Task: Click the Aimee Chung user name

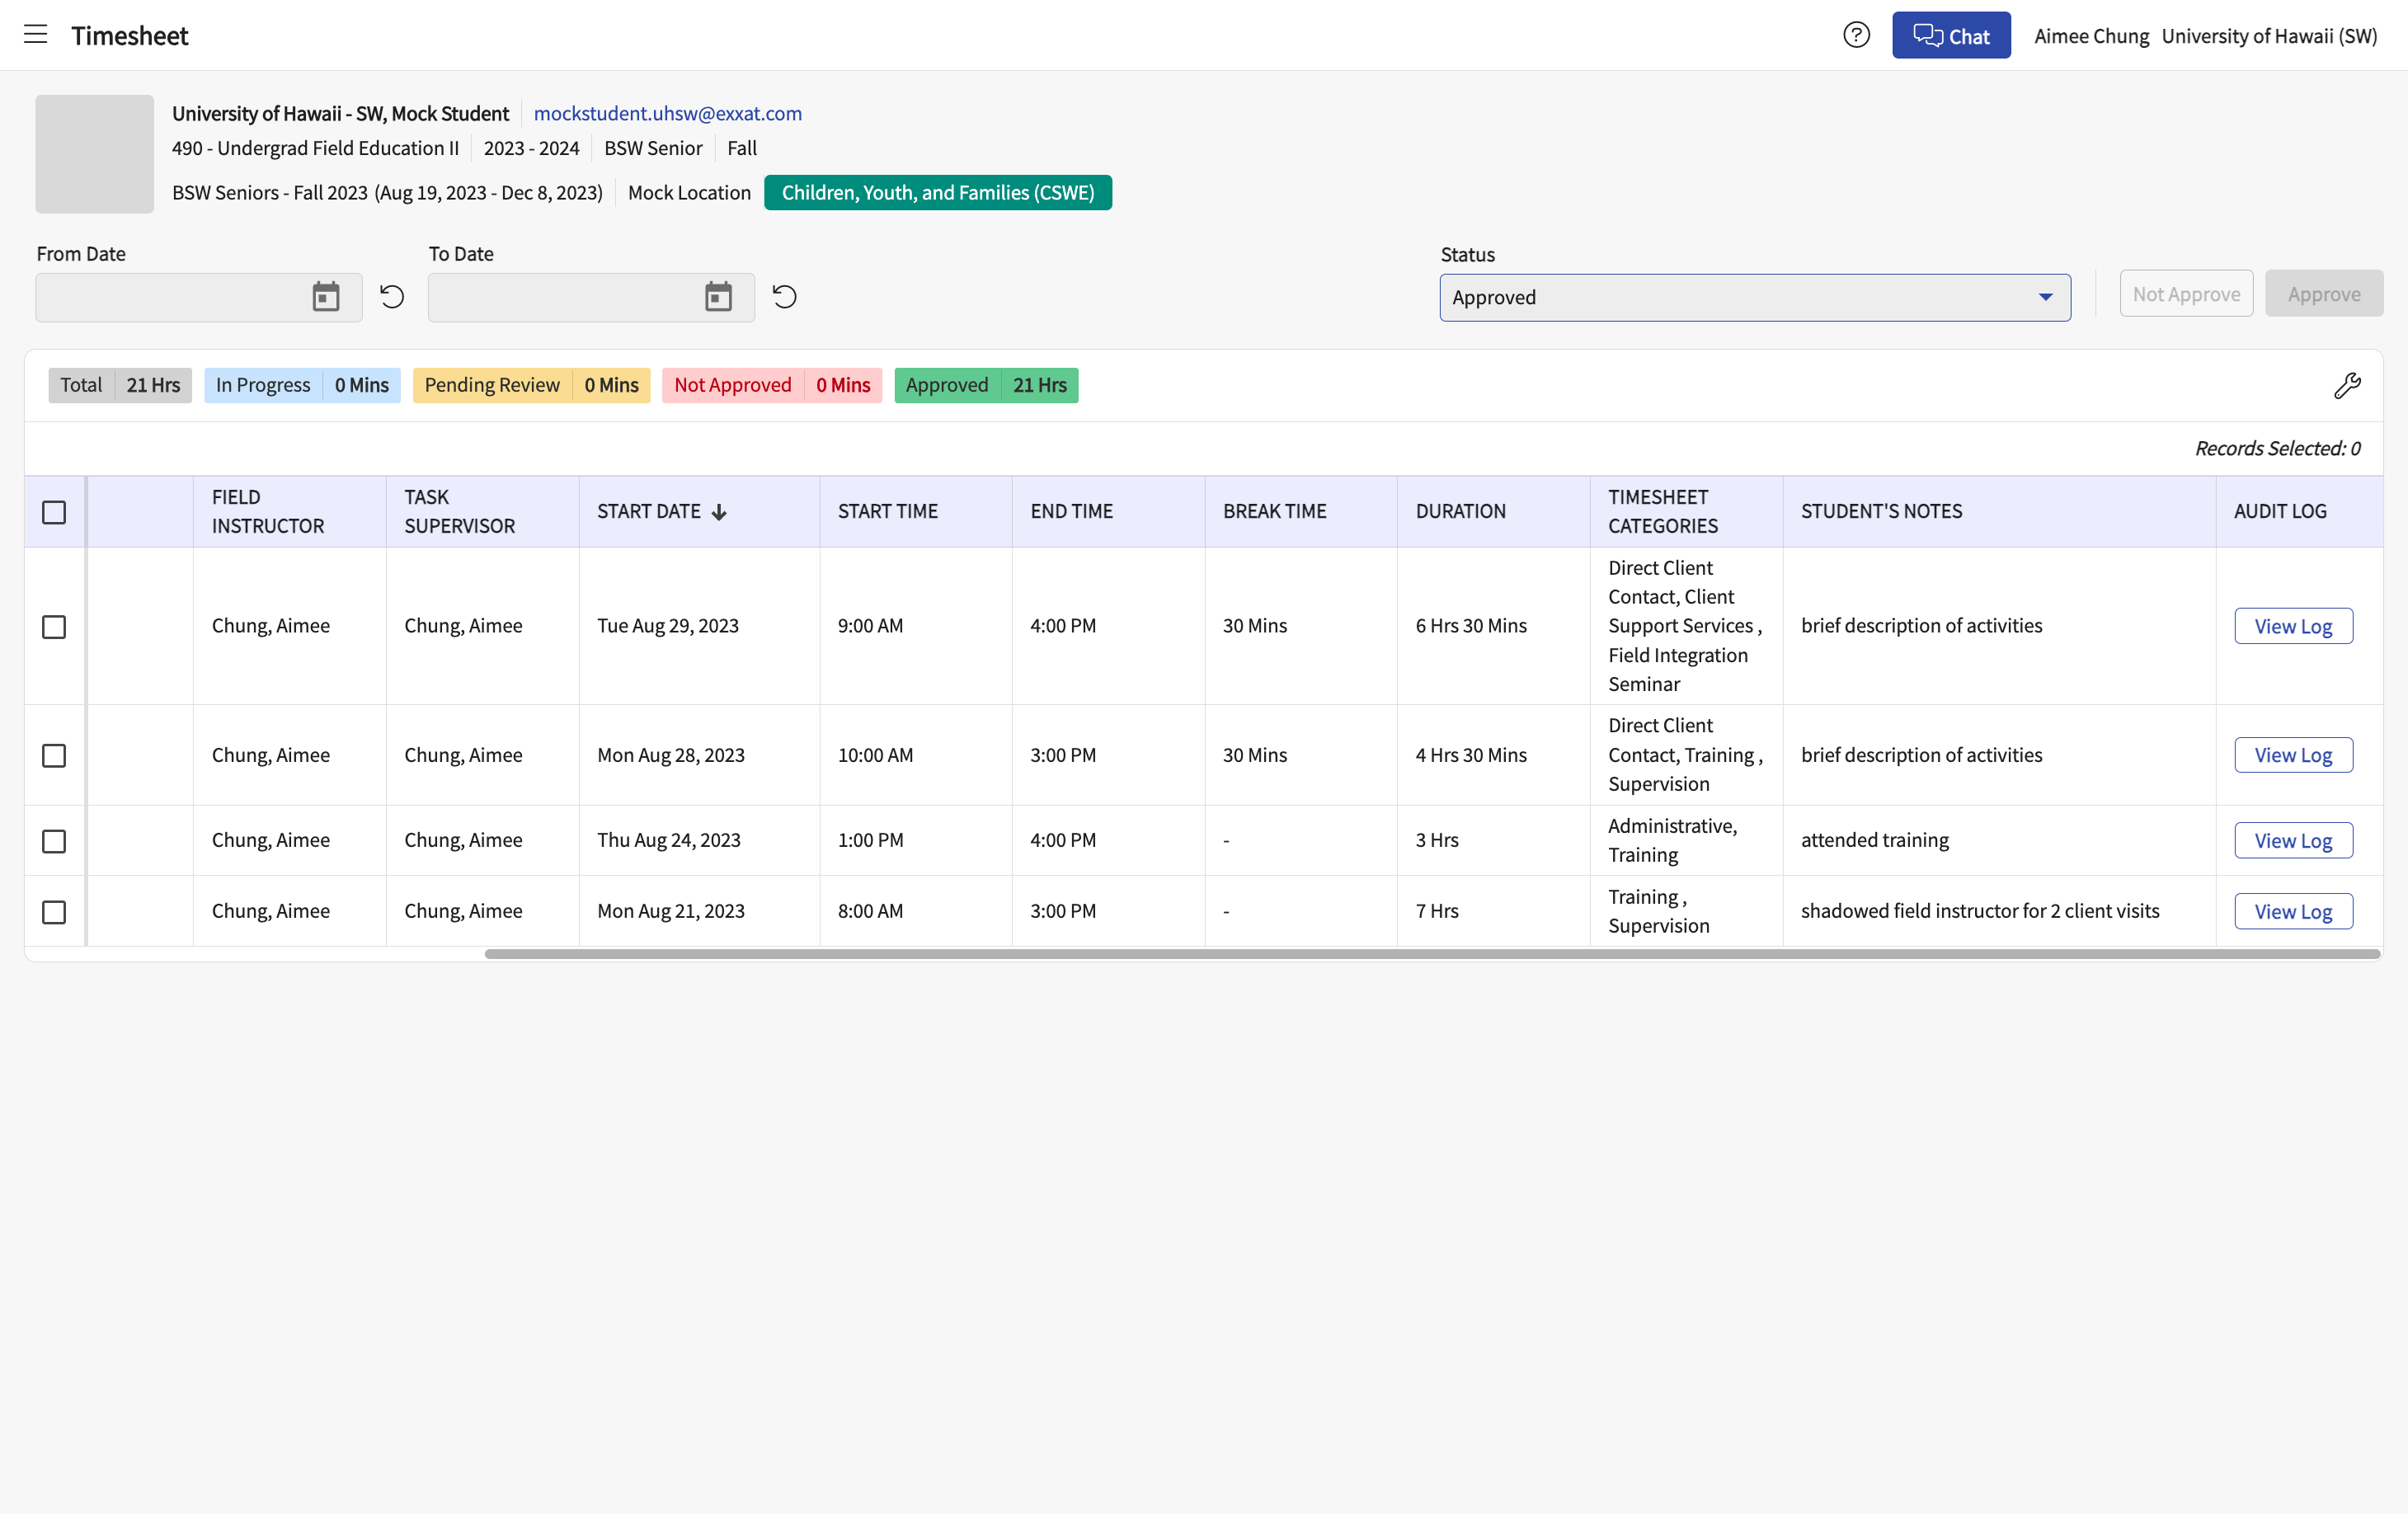Action: tap(2091, 36)
